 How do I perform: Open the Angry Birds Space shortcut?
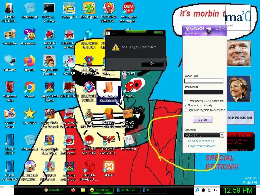tap(50, 91)
